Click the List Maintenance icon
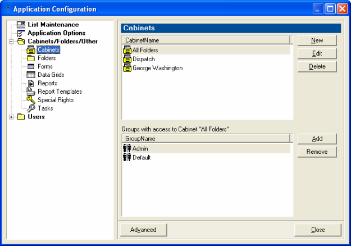 point(21,25)
